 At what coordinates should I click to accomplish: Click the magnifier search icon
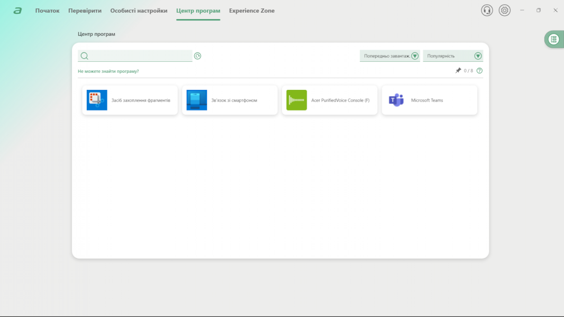84,56
